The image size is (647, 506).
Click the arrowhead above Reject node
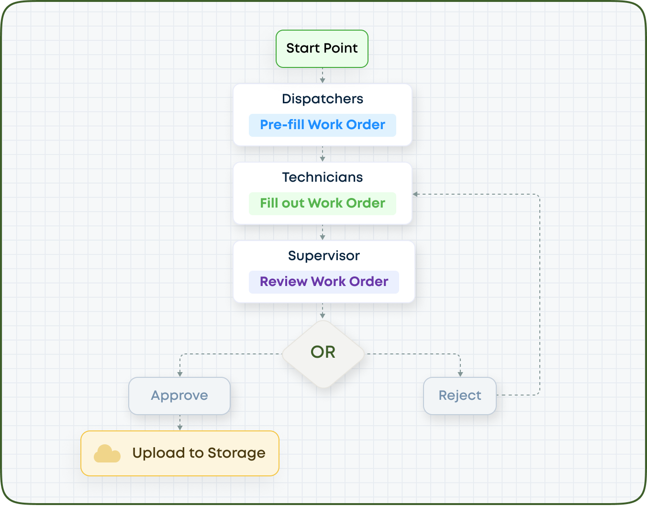point(460,374)
